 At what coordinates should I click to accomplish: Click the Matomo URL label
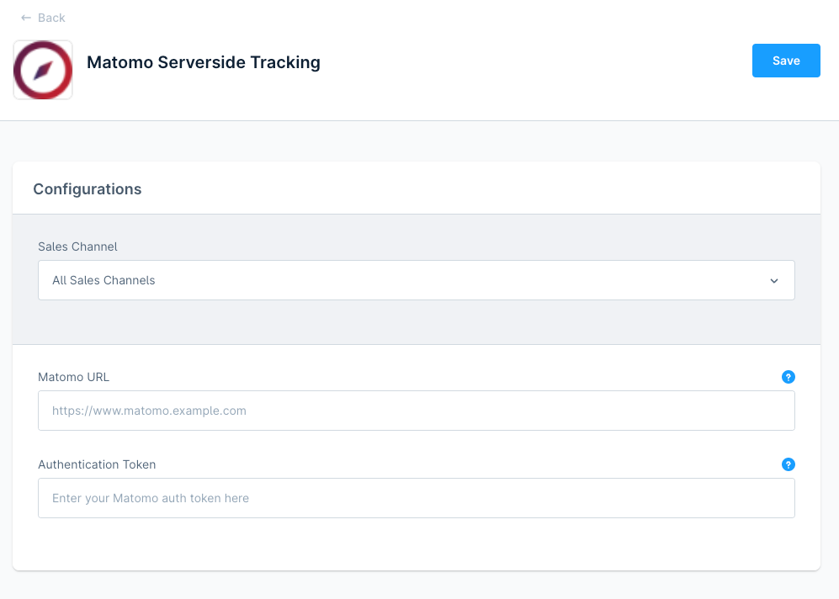click(73, 377)
